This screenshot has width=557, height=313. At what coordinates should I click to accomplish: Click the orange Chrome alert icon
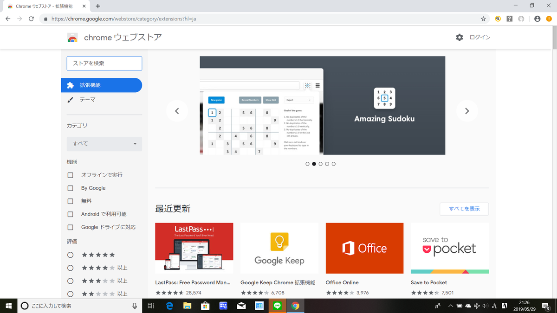pos(549,19)
